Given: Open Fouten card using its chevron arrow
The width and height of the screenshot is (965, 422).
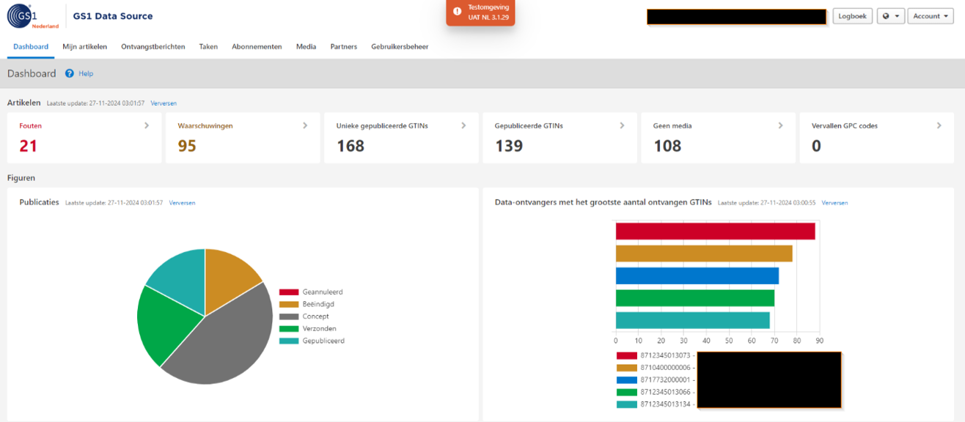Looking at the screenshot, I should [x=147, y=126].
